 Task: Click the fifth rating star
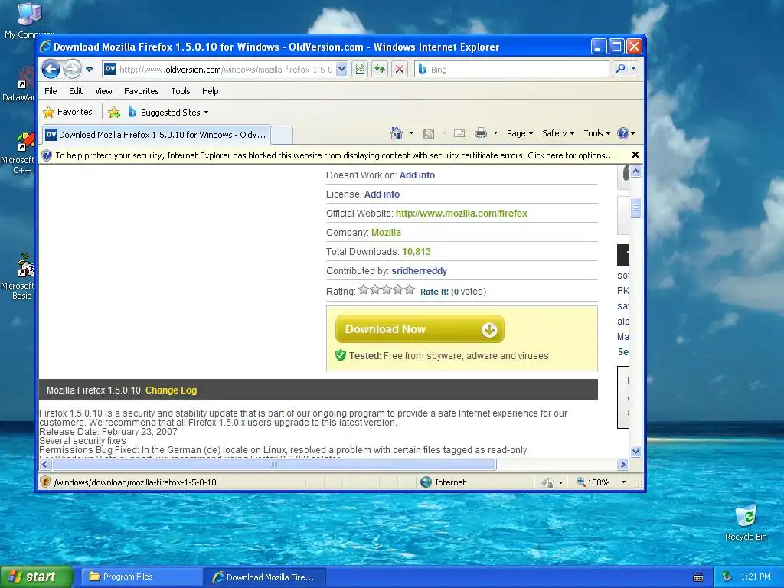click(x=410, y=289)
